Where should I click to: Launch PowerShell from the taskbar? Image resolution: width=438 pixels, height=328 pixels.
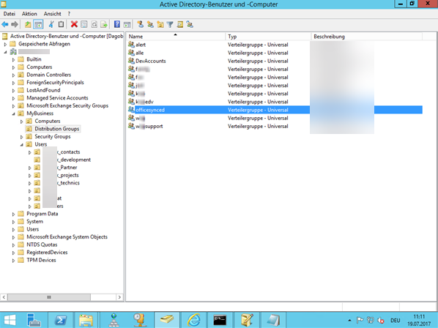click(x=61, y=320)
